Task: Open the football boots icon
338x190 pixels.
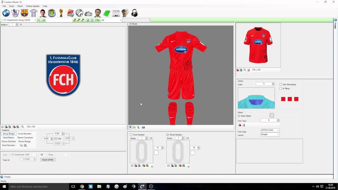Action: (88, 13)
